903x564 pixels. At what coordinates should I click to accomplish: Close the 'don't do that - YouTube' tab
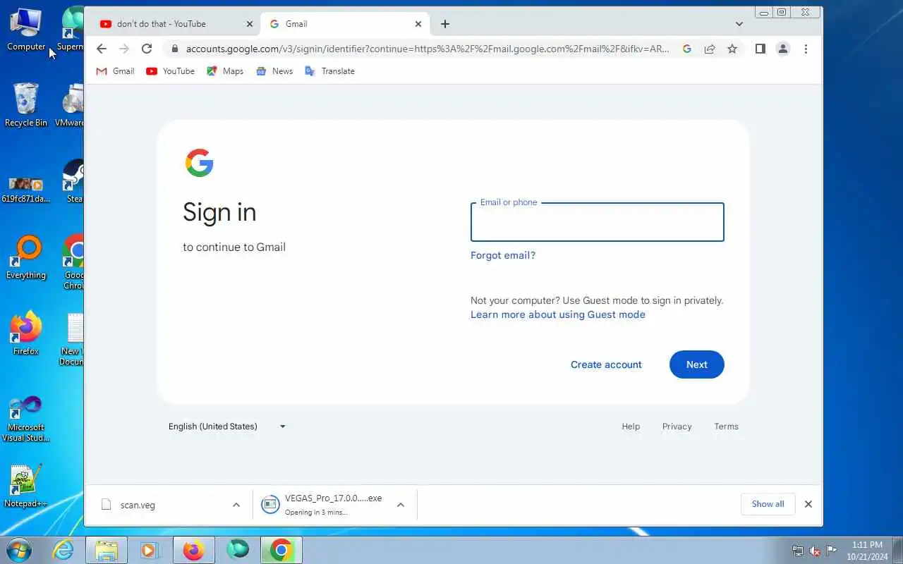pyautogui.click(x=249, y=24)
